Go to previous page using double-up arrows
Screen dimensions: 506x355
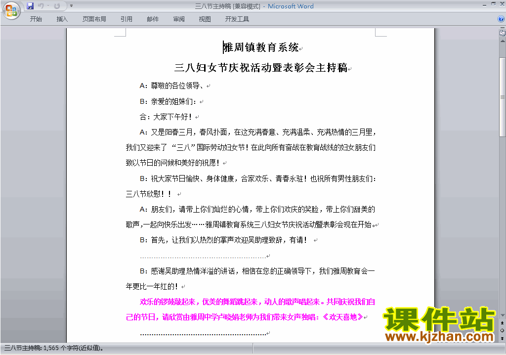click(x=502, y=323)
